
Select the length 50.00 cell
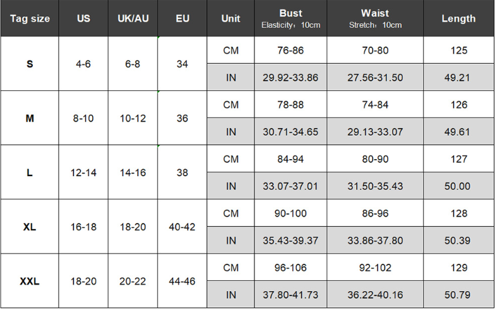coord(458,186)
